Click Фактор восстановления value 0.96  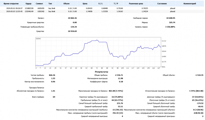[x=53, y=82]
